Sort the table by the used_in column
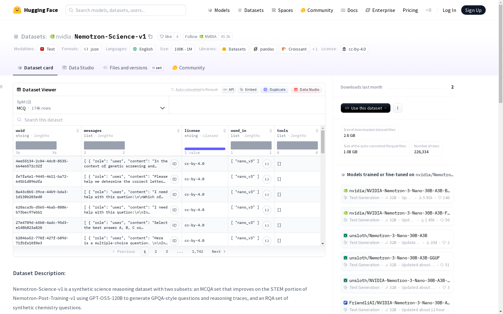503x314 pixels. click(271, 131)
